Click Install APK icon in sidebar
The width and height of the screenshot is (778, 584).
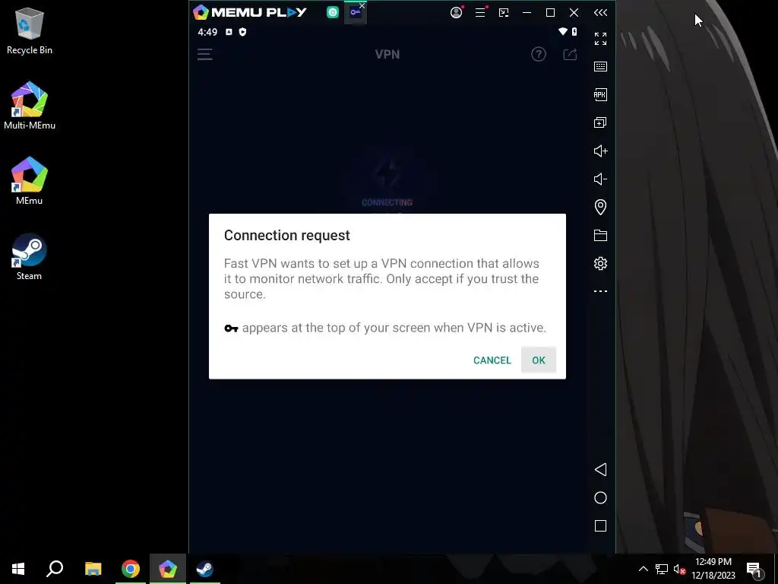tap(600, 95)
